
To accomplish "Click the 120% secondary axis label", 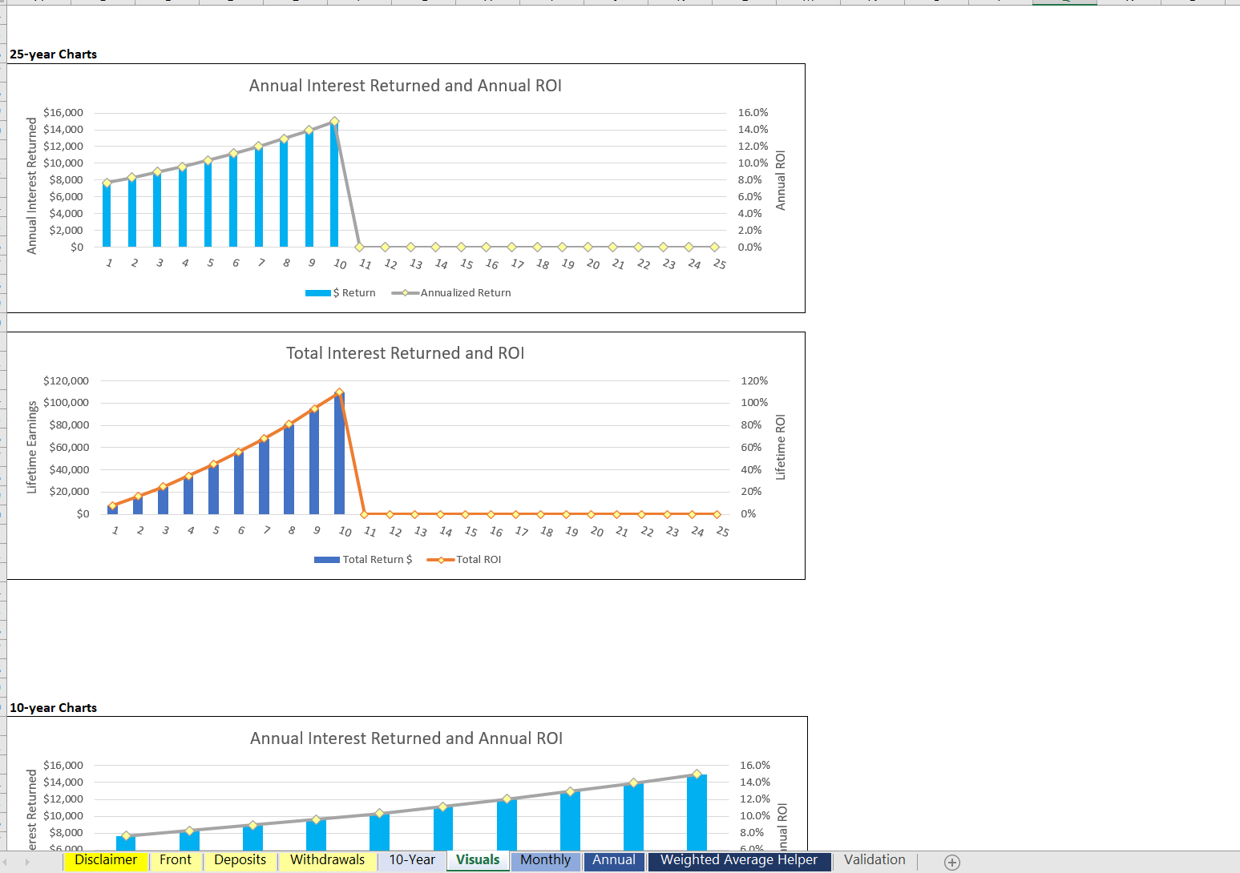I will [754, 381].
